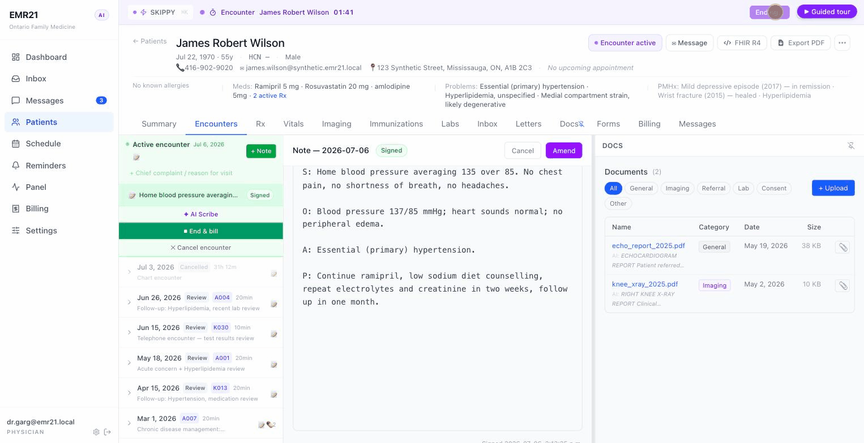Expand the Apr 15, 2026 encounter

click(x=130, y=393)
